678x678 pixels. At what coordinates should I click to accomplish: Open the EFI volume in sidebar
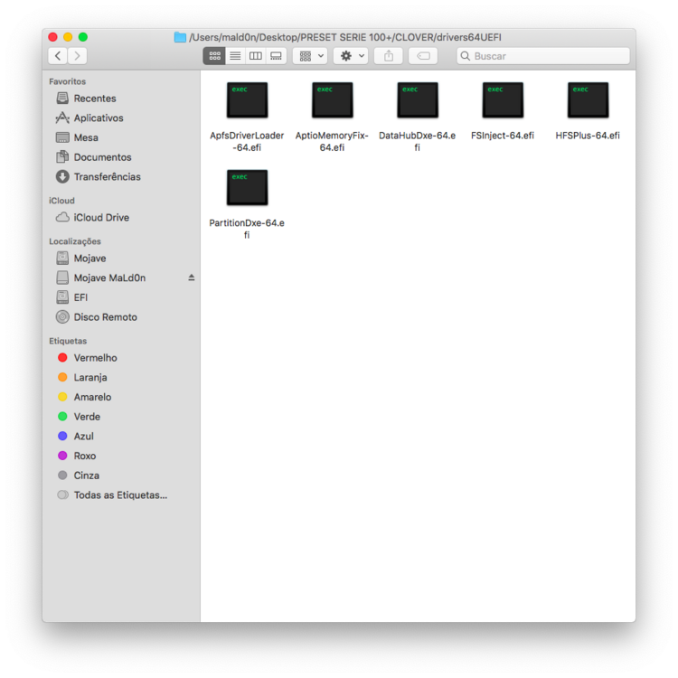pos(80,297)
